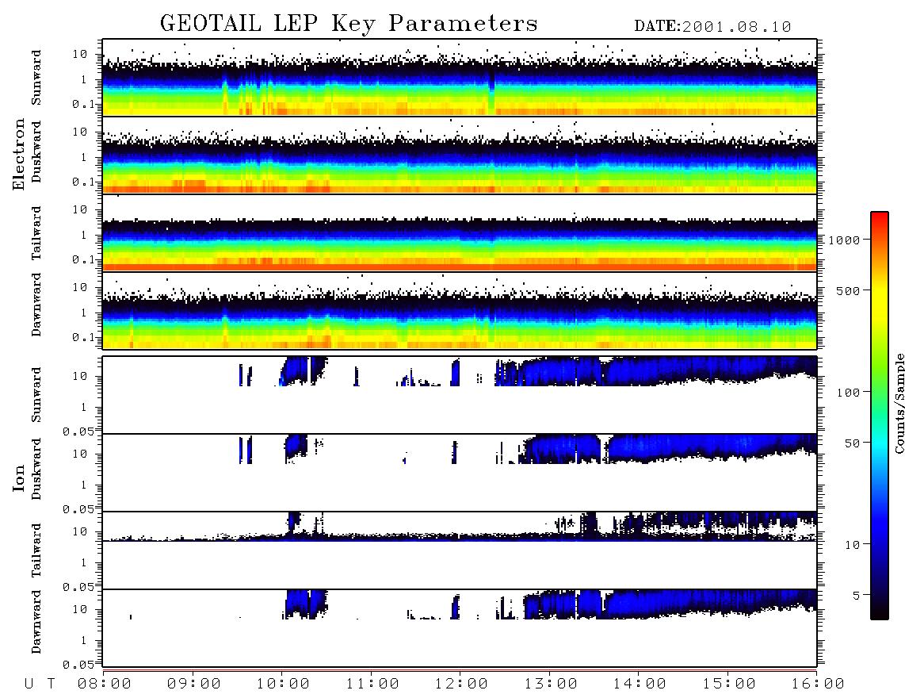This screenshot has width=905, height=698.
Task: Click the '13:00' time axis label
Action: click(x=551, y=684)
